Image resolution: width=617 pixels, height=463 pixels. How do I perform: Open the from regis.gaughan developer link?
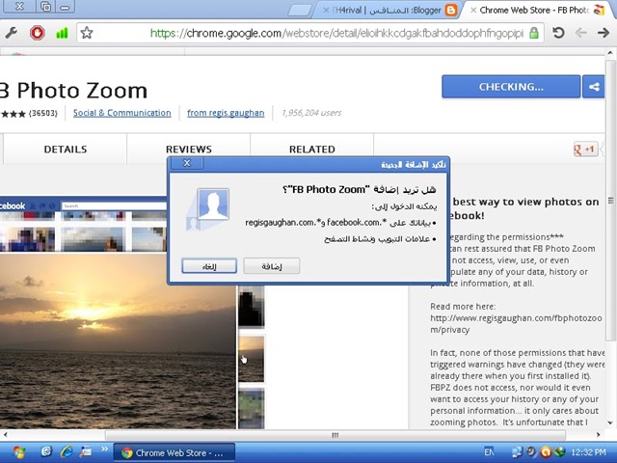point(226,113)
